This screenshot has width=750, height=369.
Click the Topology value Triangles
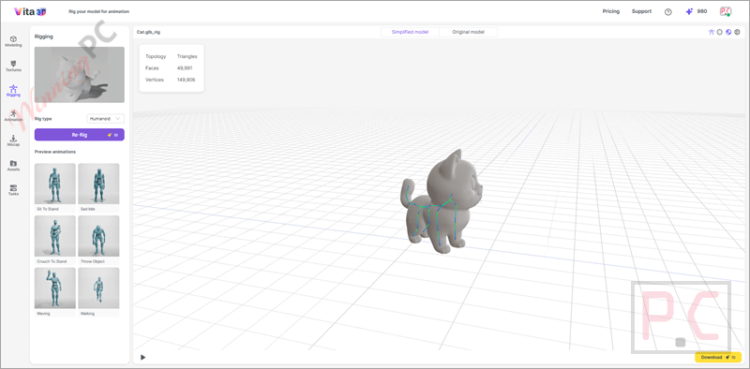[187, 56]
